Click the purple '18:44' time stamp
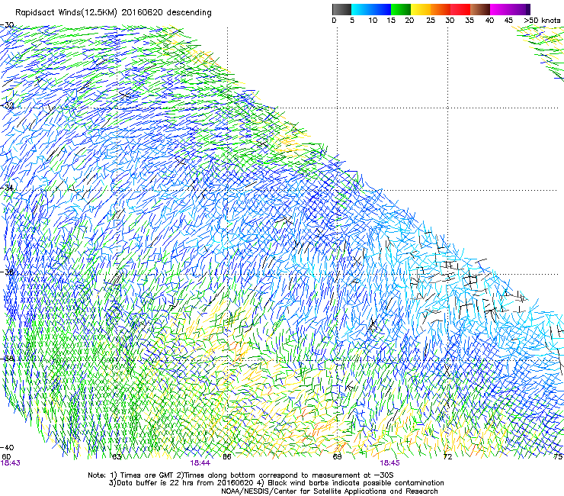This screenshot has width=564, height=496. [200, 463]
